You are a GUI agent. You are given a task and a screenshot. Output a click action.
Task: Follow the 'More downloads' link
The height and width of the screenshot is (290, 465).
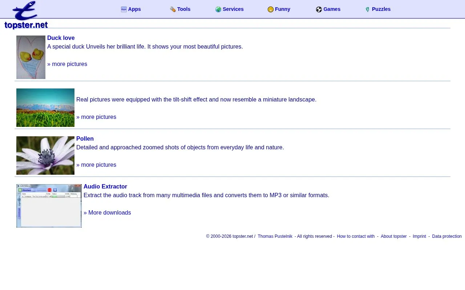107,212
